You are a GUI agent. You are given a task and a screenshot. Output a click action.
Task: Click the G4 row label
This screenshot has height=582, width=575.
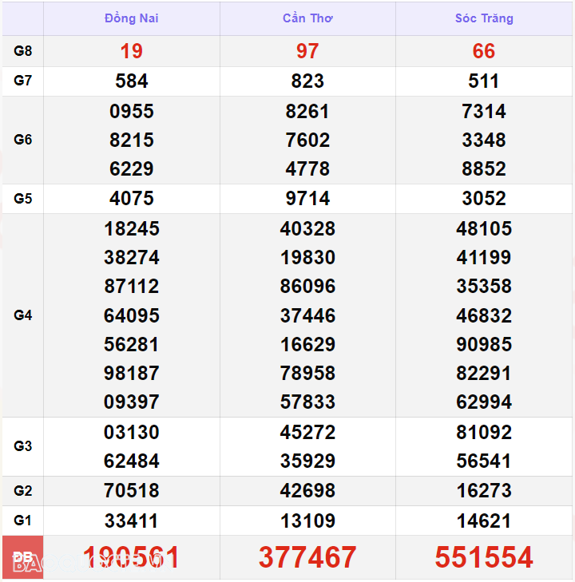click(x=23, y=315)
